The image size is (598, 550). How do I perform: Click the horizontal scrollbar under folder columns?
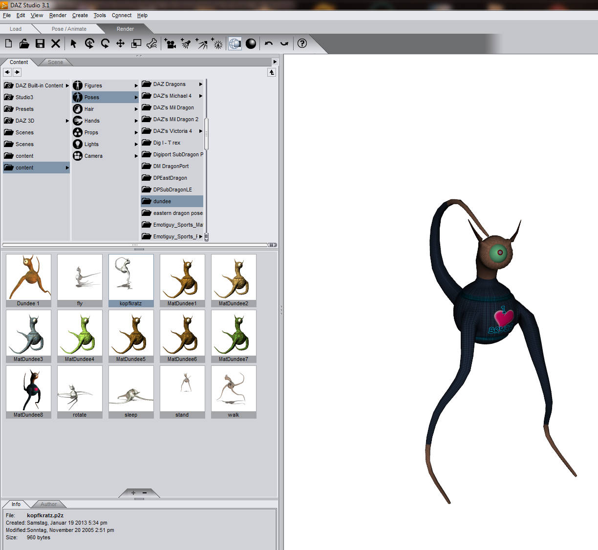click(135, 245)
